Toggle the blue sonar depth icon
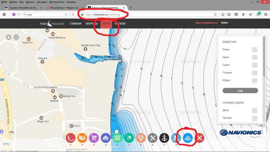Screen dimensions: 270x152 [x=188, y=138]
